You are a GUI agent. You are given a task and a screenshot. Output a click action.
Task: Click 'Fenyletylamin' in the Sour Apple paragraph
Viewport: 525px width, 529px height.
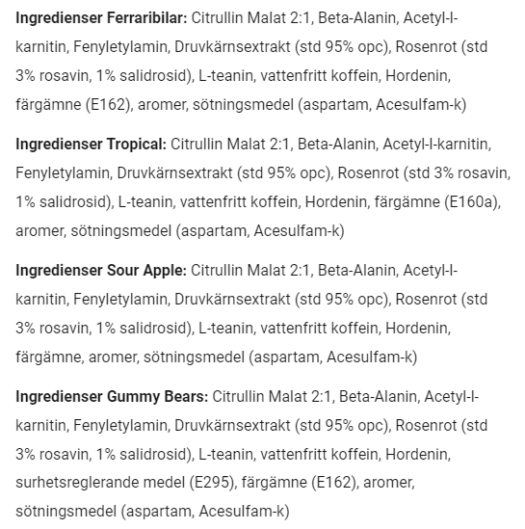(120, 300)
